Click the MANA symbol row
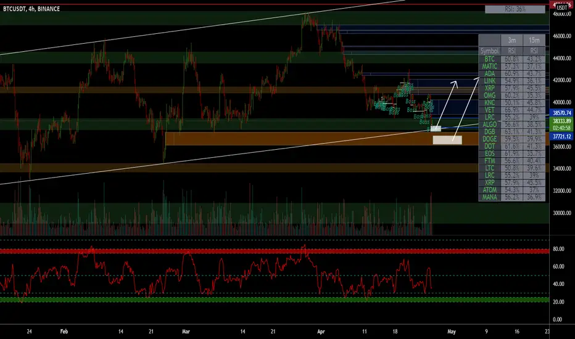 click(490, 197)
